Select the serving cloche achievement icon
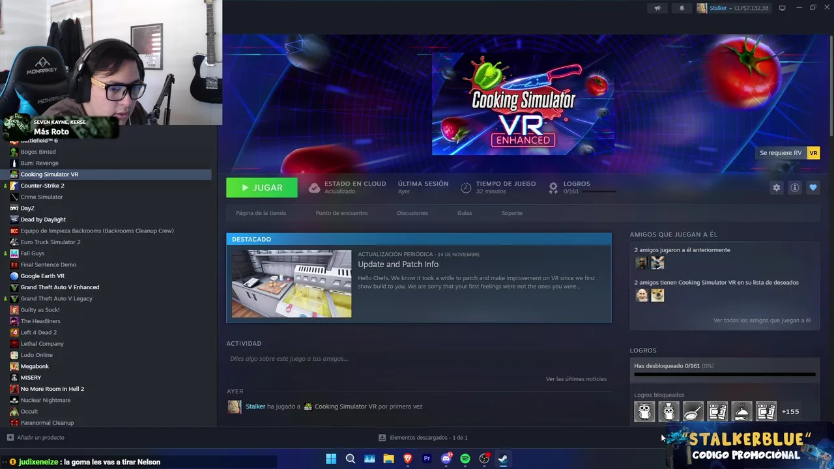The width and height of the screenshot is (834, 469). click(x=741, y=412)
